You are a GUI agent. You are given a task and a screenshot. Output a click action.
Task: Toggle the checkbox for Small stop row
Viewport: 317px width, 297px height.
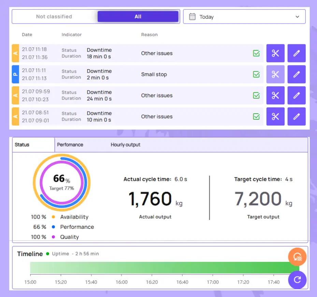point(256,74)
